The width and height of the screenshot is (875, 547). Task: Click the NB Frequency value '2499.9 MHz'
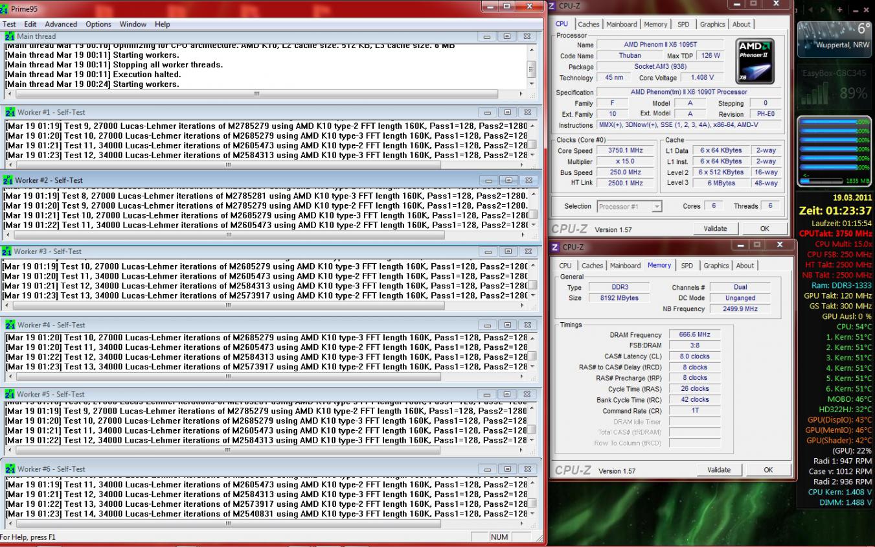[x=740, y=309]
